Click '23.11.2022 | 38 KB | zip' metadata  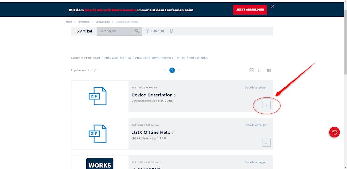[x=144, y=88]
